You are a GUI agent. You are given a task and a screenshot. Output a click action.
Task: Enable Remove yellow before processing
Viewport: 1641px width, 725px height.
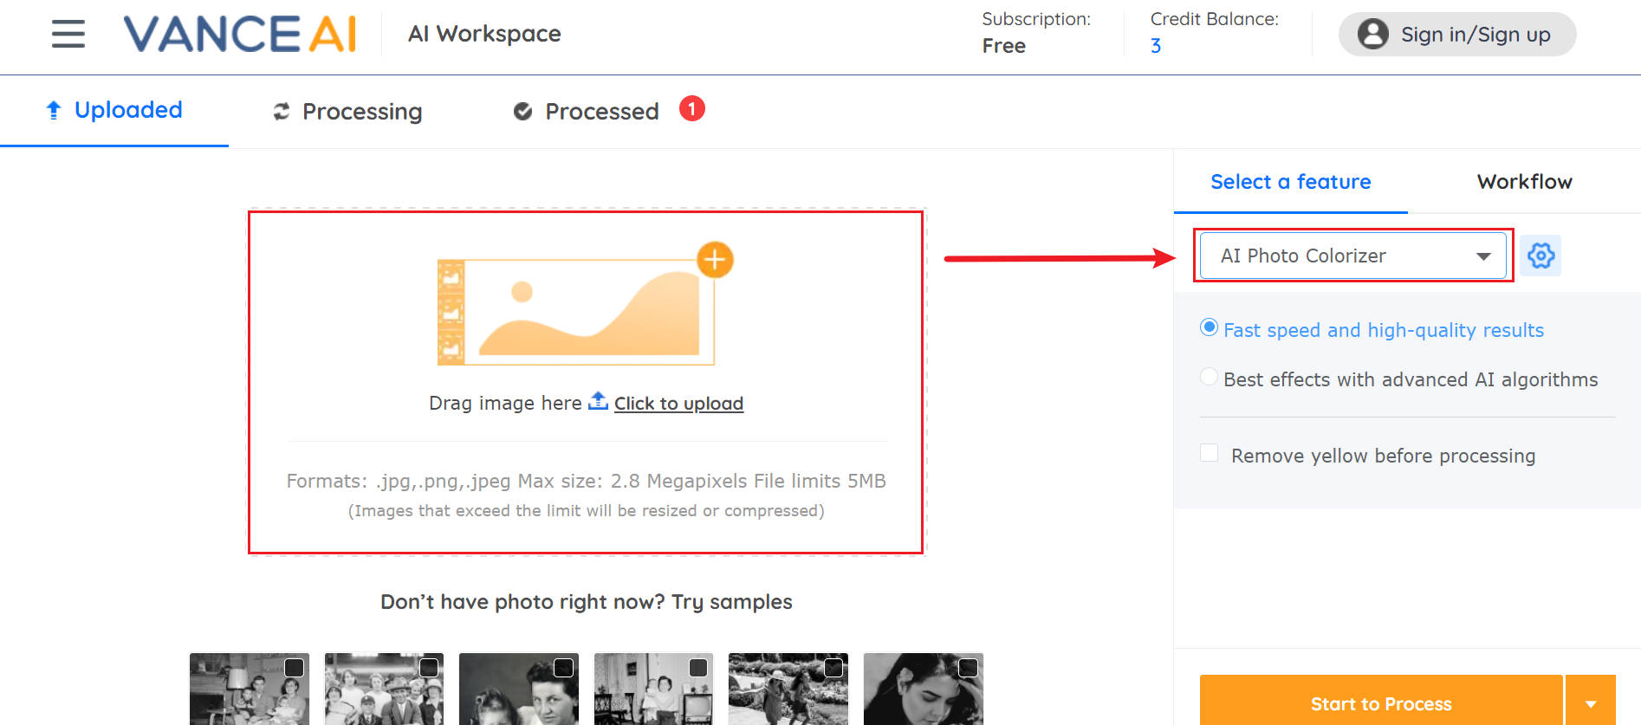click(x=1209, y=453)
